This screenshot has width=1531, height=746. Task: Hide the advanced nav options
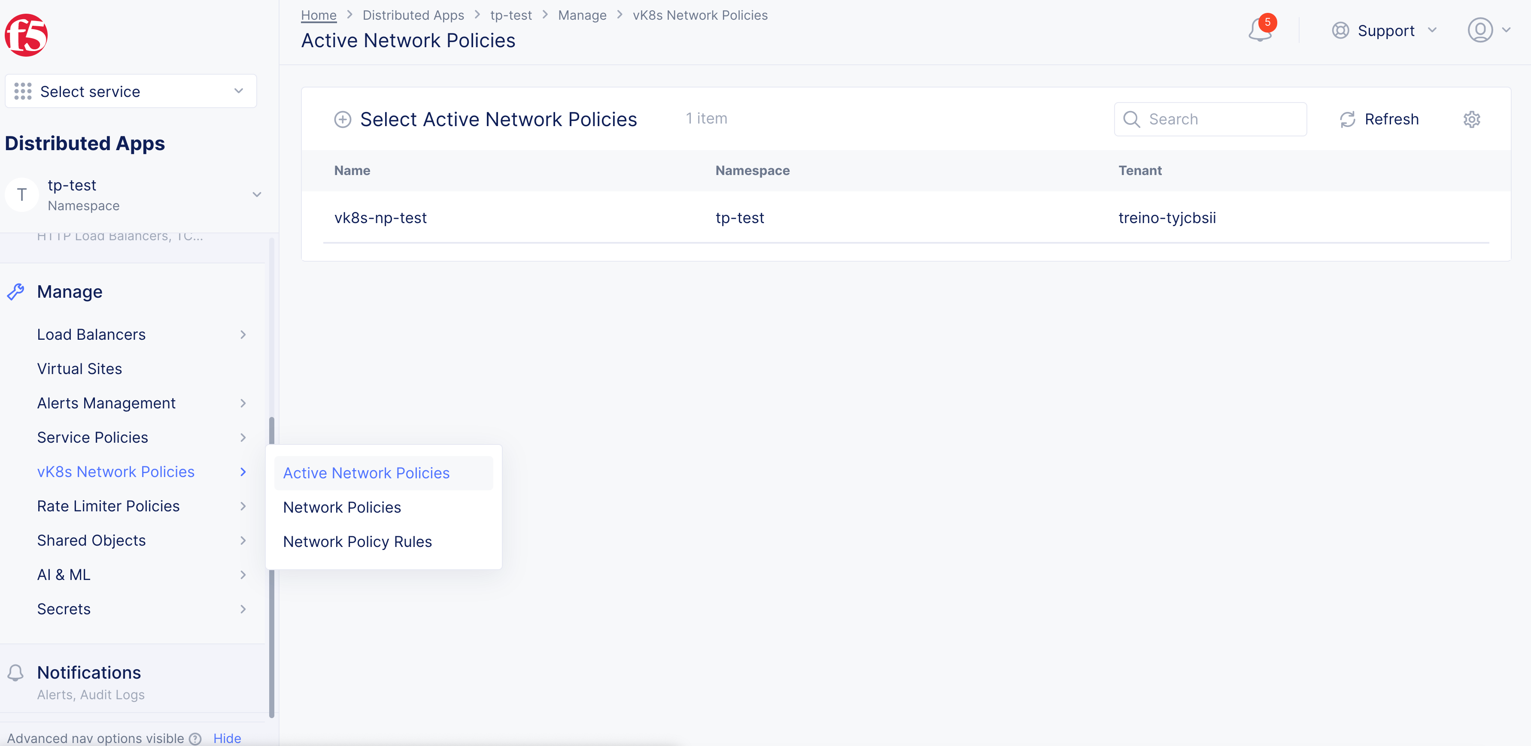point(226,738)
